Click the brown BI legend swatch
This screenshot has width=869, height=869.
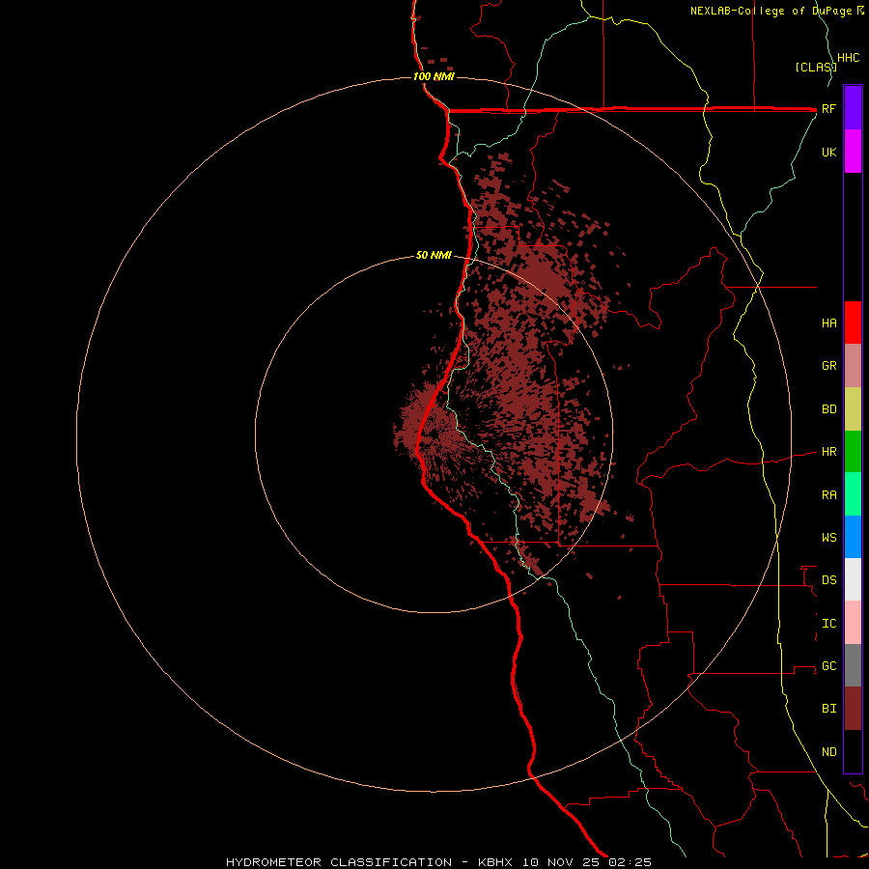(x=853, y=709)
